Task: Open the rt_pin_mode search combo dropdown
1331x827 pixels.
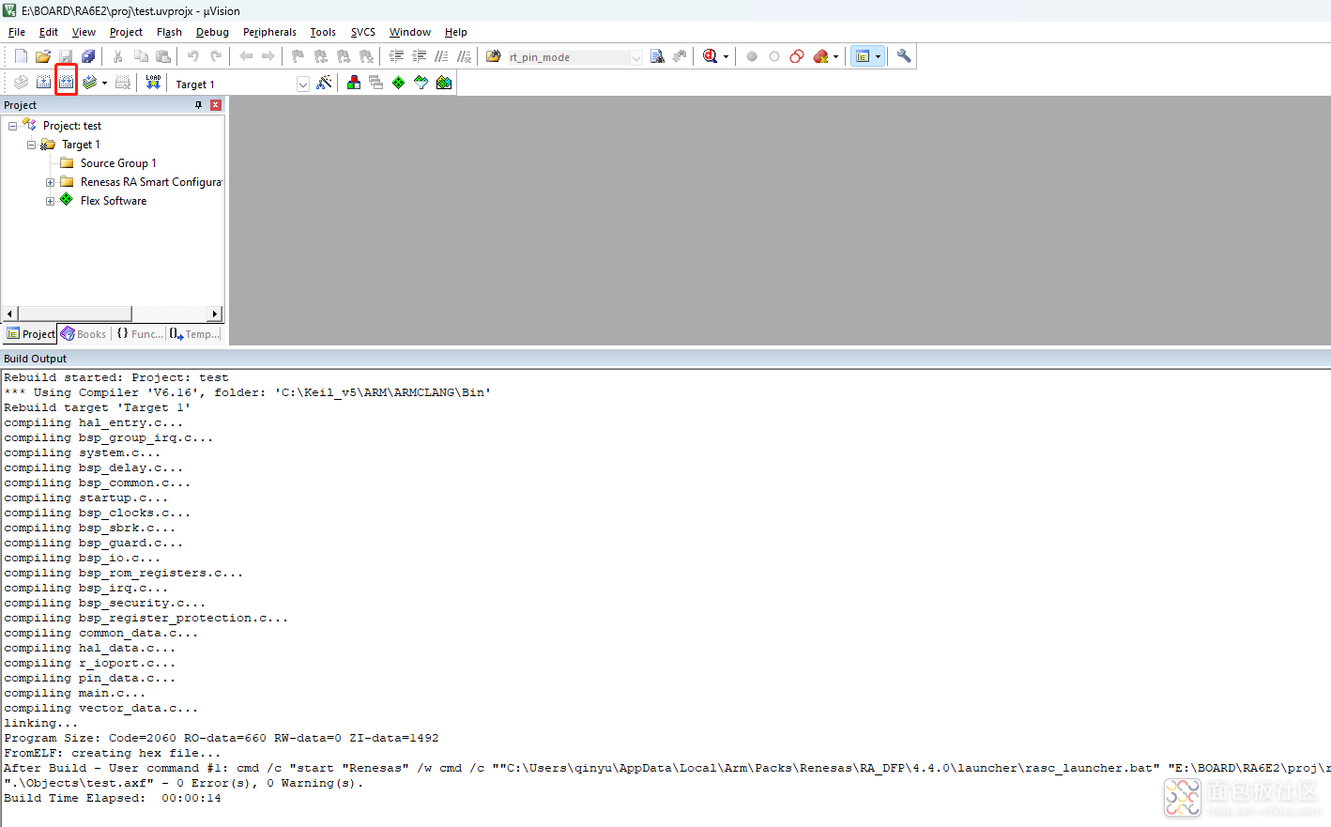Action: pyautogui.click(x=636, y=57)
